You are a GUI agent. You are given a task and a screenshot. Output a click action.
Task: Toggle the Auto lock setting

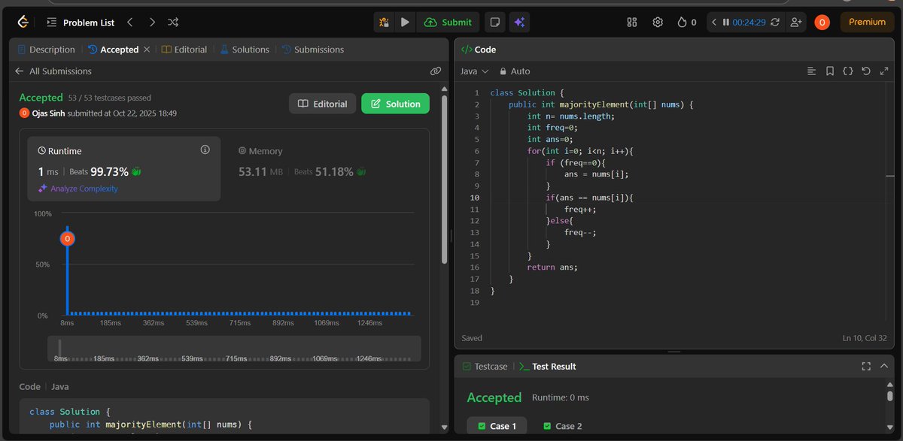tap(515, 71)
